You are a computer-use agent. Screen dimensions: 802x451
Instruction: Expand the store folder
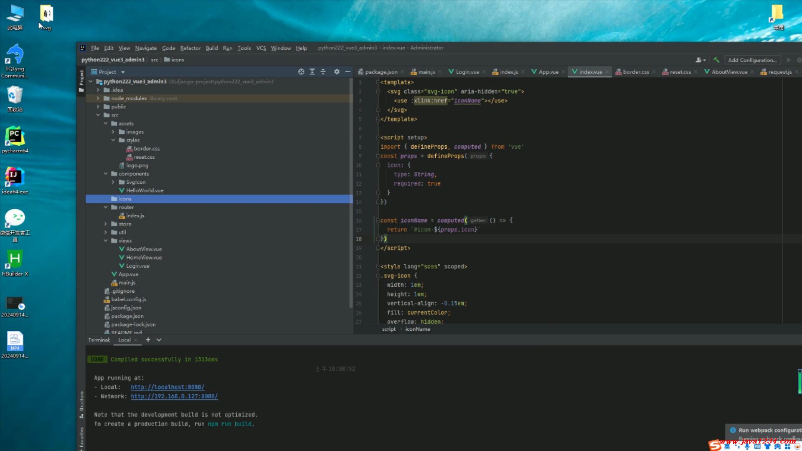tap(105, 224)
